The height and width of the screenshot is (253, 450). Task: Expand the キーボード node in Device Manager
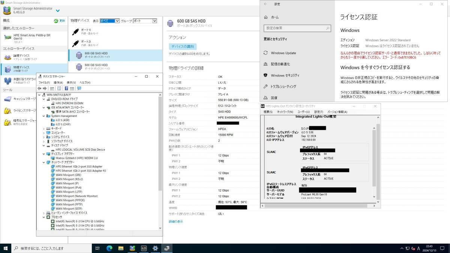pyautogui.click(x=44, y=129)
